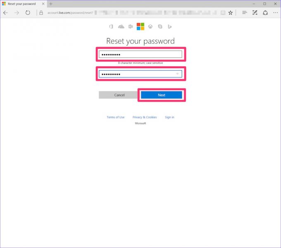Screen dimensions: 281x248
Task: Click the OneDrive cloud icon
Action: (x=121, y=27)
